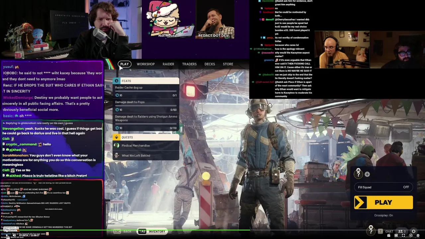Select the Damage dealt to Pops feat
Screen dimensions: 425x239
[146, 106]
